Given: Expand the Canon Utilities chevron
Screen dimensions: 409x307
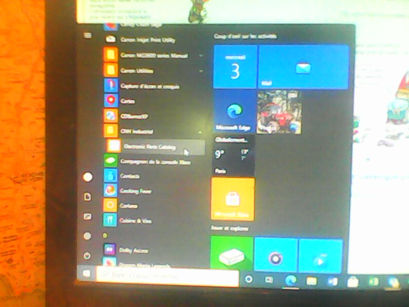Looking at the screenshot, I should coord(201,71).
